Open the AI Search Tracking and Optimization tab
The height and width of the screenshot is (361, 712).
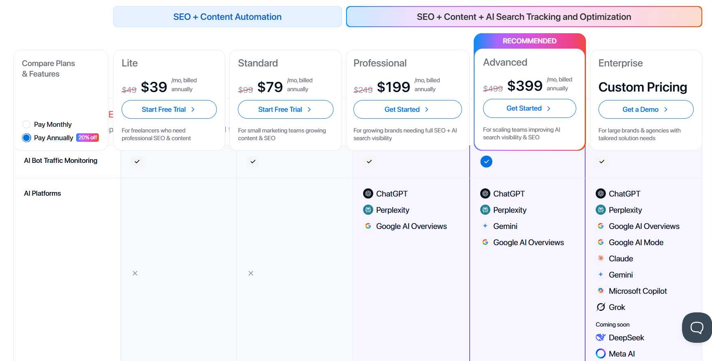(x=524, y=17)
